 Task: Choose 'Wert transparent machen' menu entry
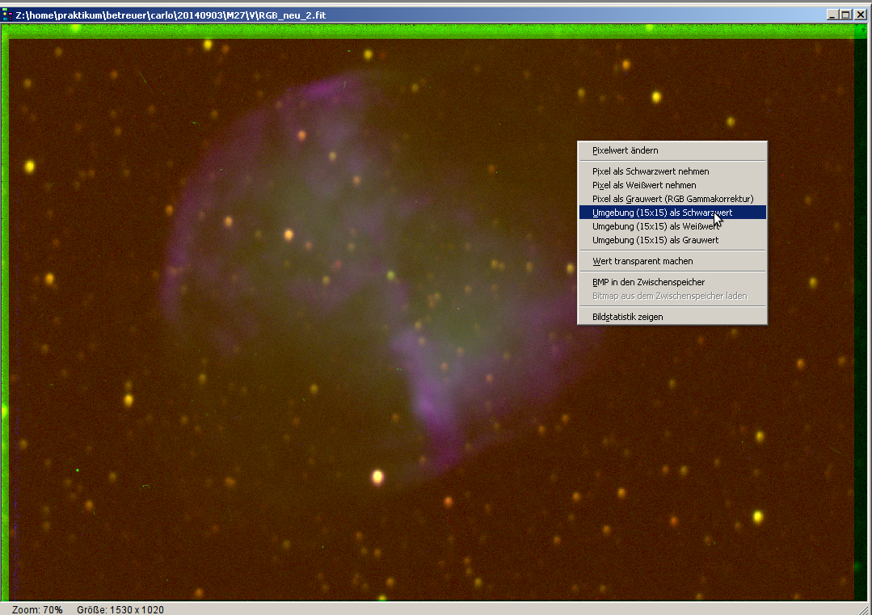(642, 261)
